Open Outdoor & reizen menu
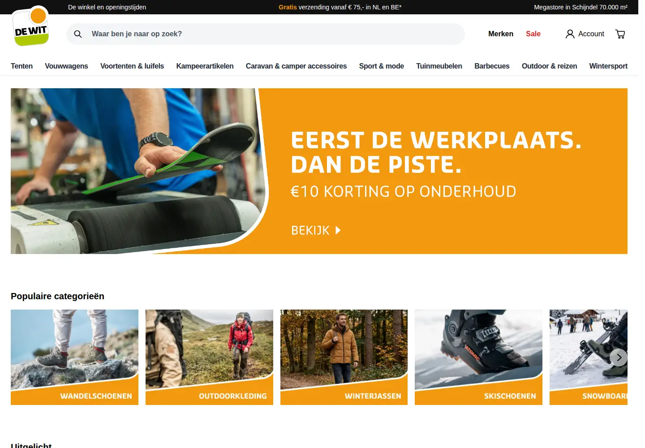Viewport: 645px width, 448px height. (x=549, y=66)
